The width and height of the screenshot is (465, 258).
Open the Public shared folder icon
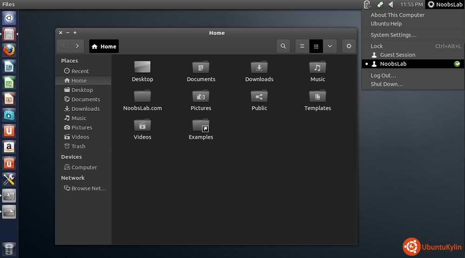tap(259, 97)
